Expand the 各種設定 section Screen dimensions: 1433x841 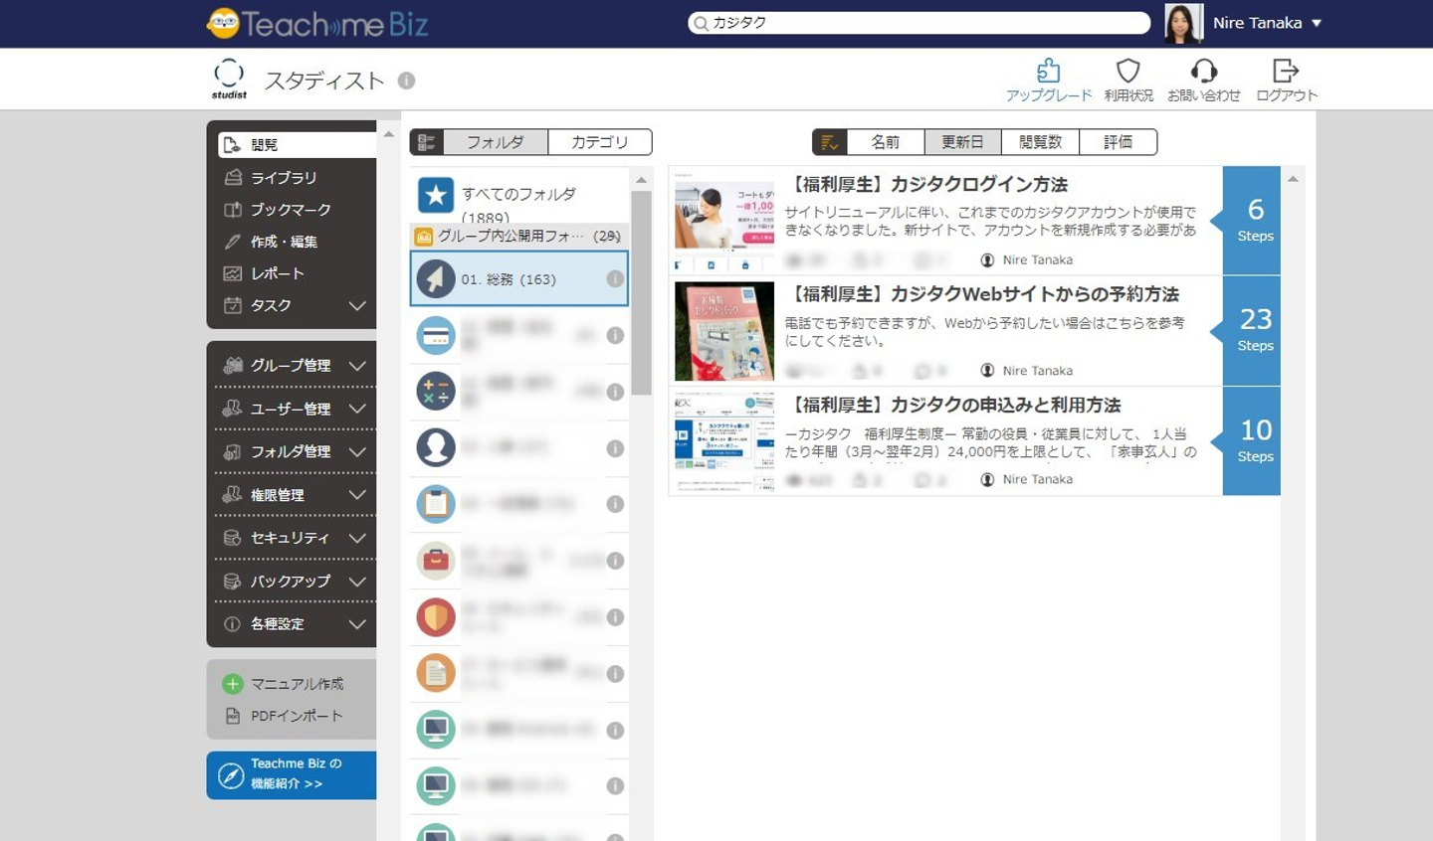click(357, 624)
